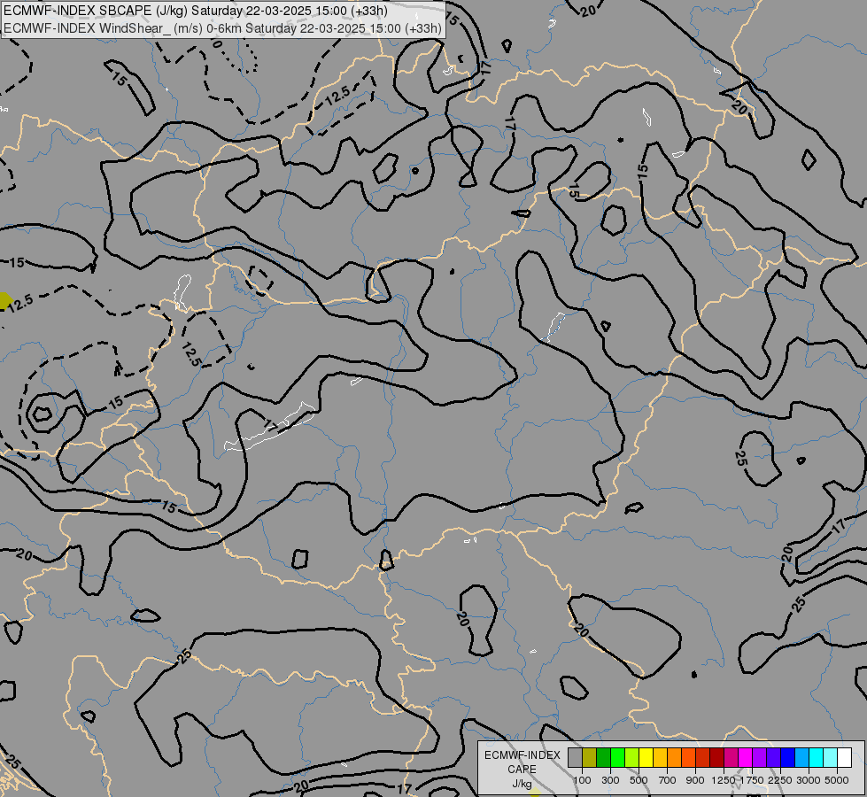
Task: Click the SBCAPE title line at top
Action: point(195,11)
